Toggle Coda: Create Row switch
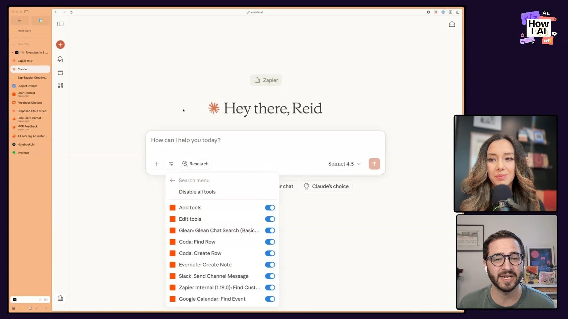568x319 pixels. (x=270, y=253)
